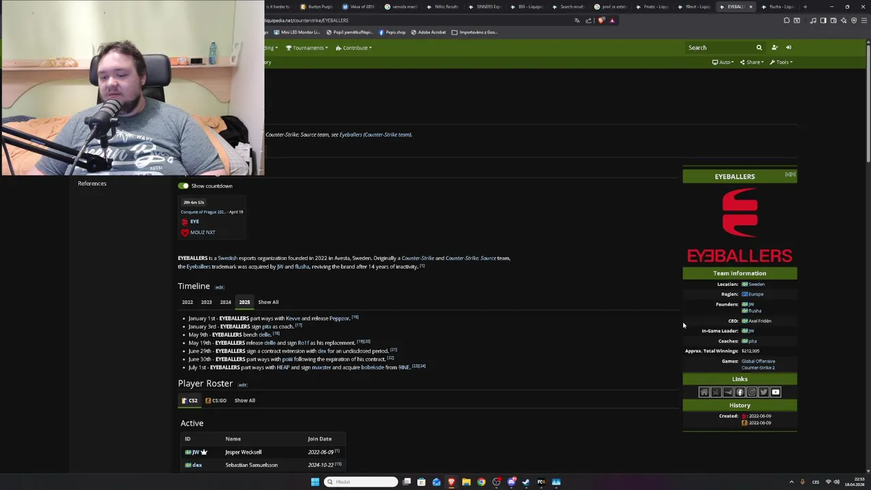Select the CS:GO roster tab
Viewport: 871px width, 490px height.
point(216,400)
